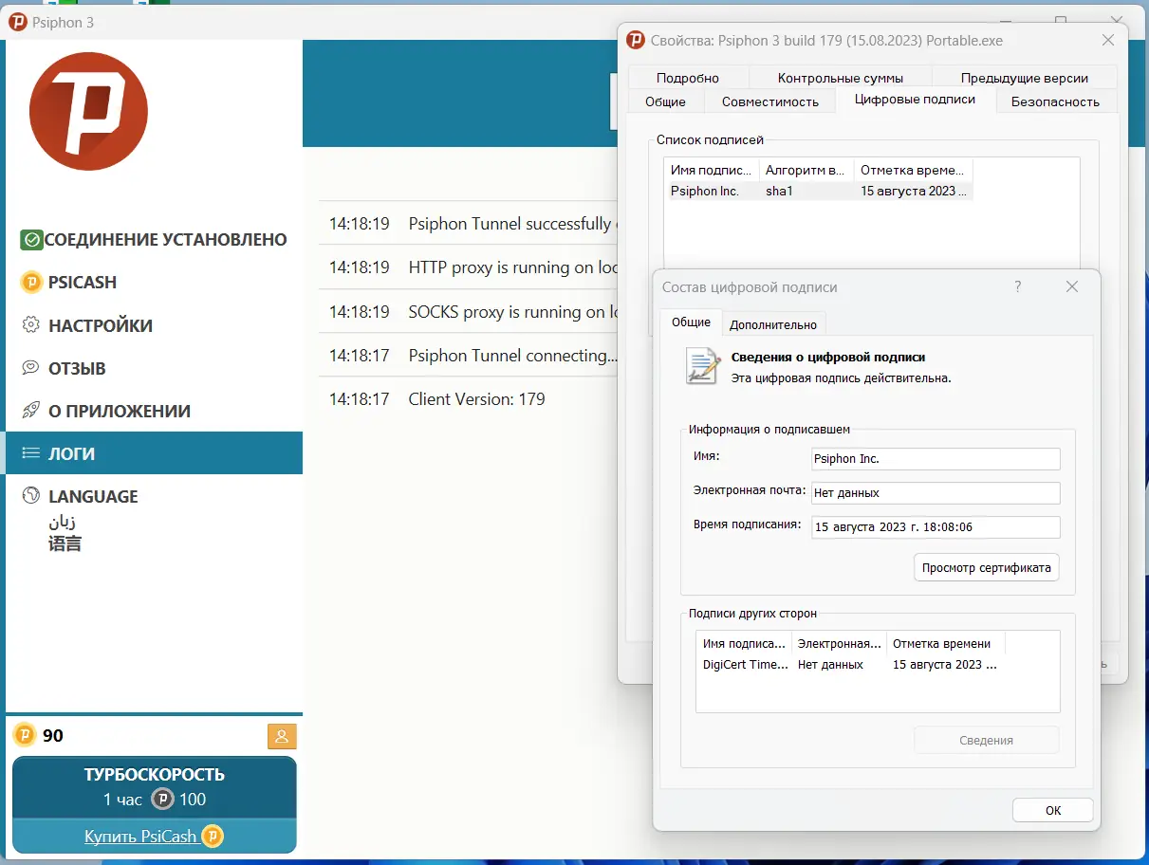Click the О приложении paper-plane icon
The height and width of the screenshot is (865, 1149).
pyautogui.click(x=32, y=410)
